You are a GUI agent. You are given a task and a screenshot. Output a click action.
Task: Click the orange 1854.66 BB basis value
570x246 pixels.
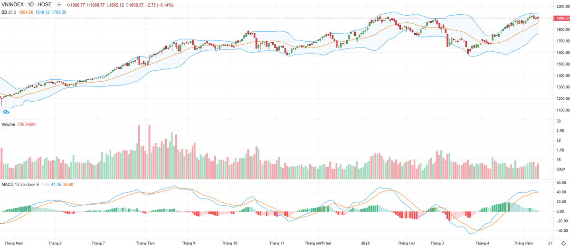[27, 12]
